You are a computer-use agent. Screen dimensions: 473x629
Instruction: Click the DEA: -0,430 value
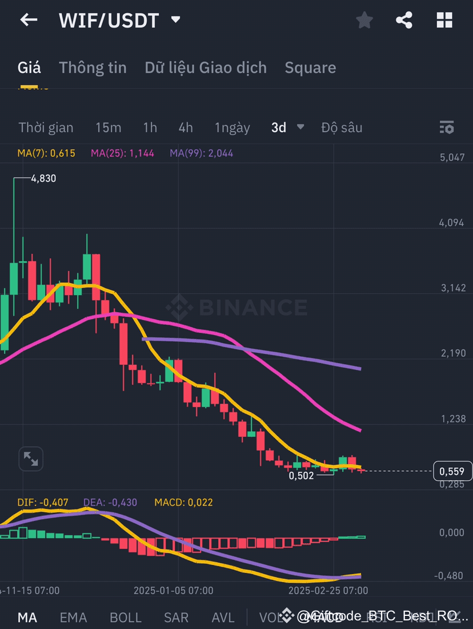point(110,502)
